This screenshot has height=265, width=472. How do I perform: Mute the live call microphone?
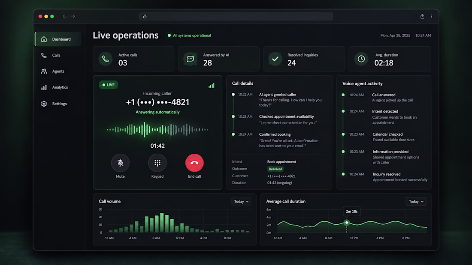click(x=120, y=163)
